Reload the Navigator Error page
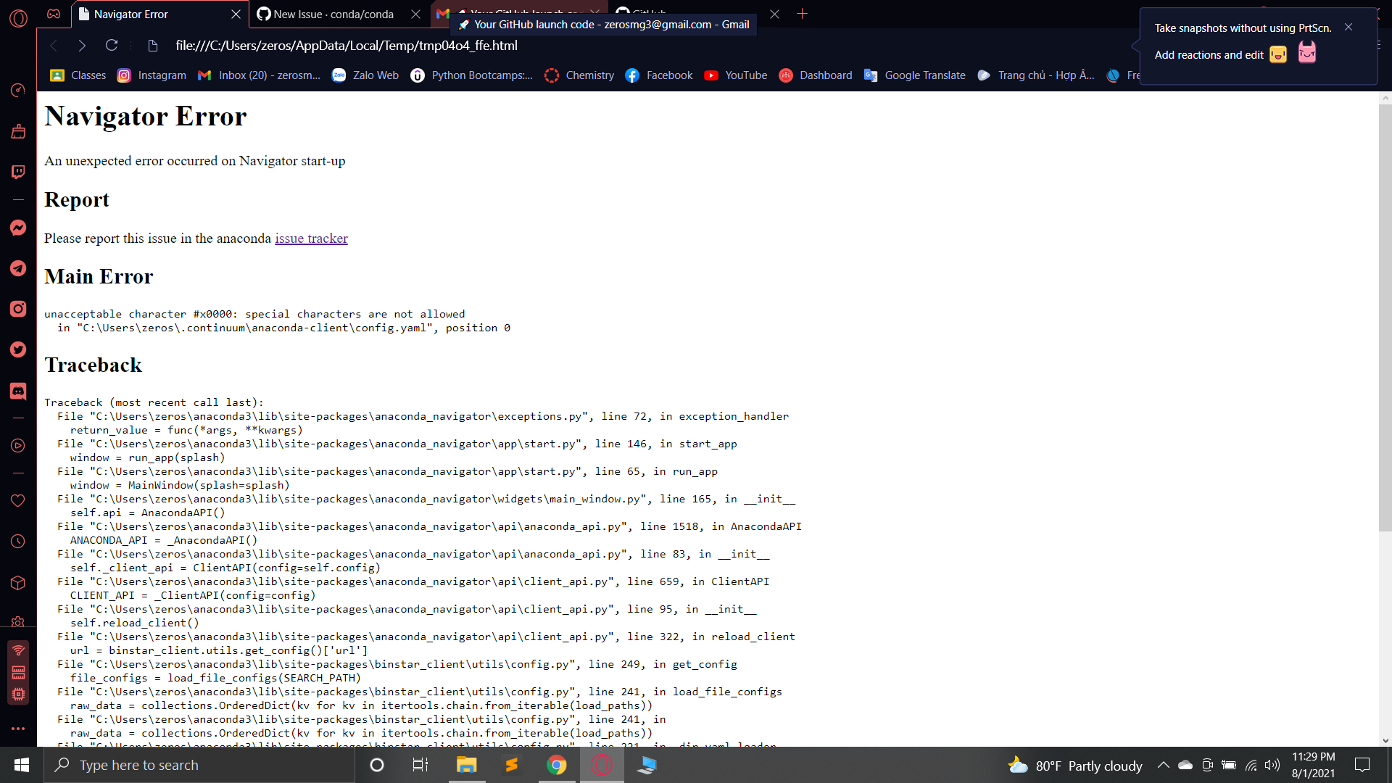This screenshot has height=783, width=1392. click(111, 45)
